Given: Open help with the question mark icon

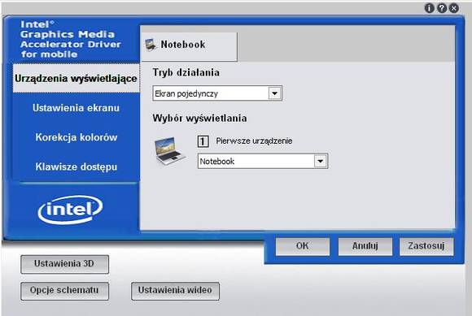Looking at the screenshot, I should pyautogui.click(x=442, y=8).
